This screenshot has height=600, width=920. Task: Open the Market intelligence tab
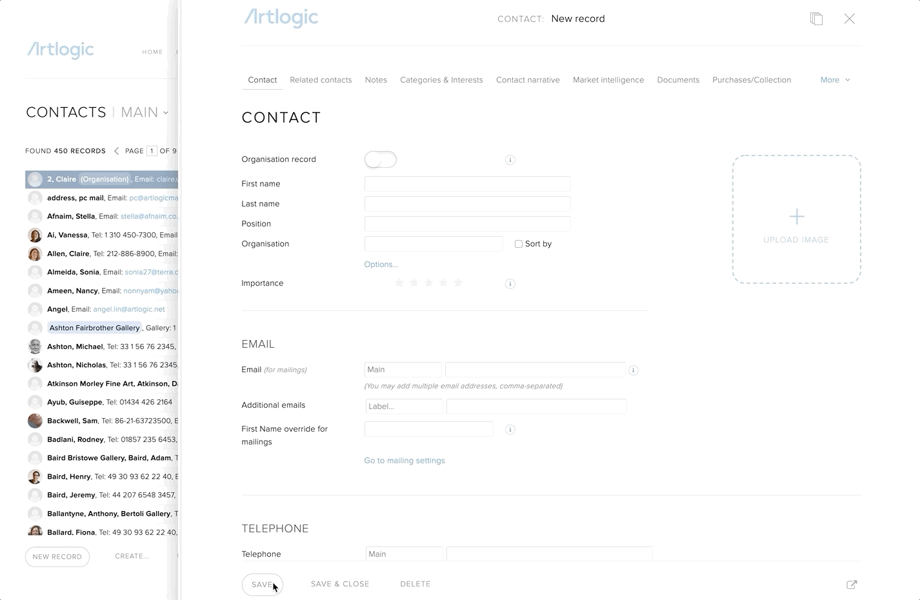pos(608,80)
